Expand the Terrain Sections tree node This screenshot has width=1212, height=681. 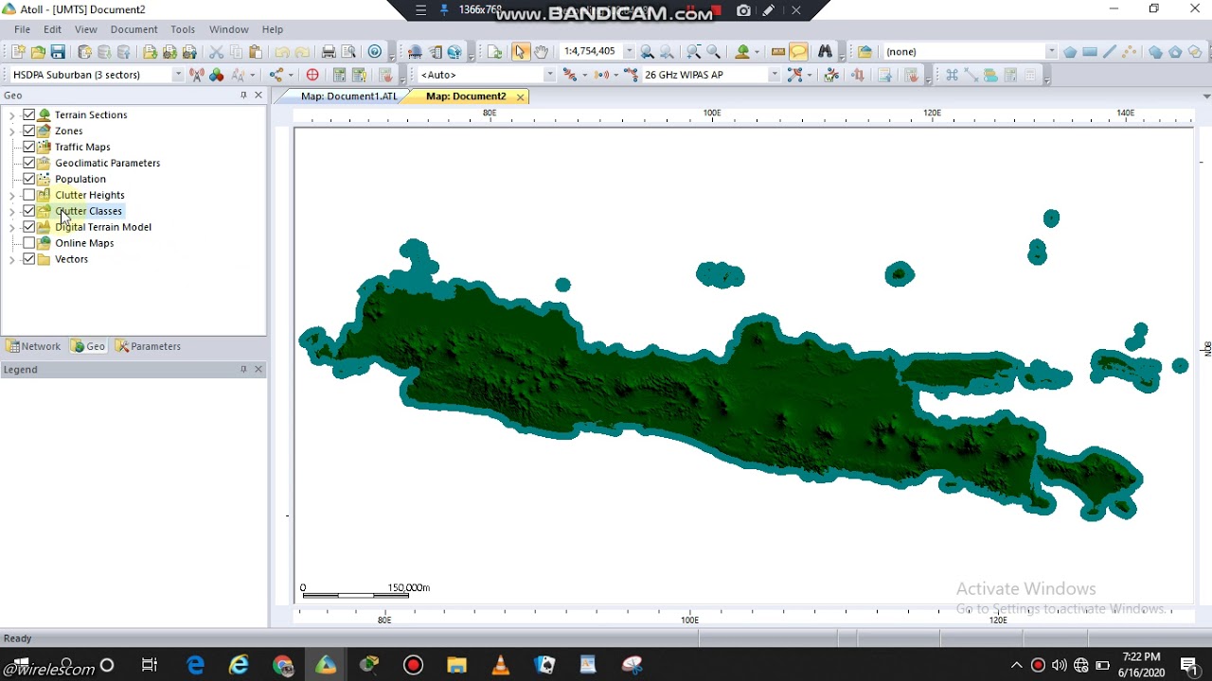tap(11, 115)
